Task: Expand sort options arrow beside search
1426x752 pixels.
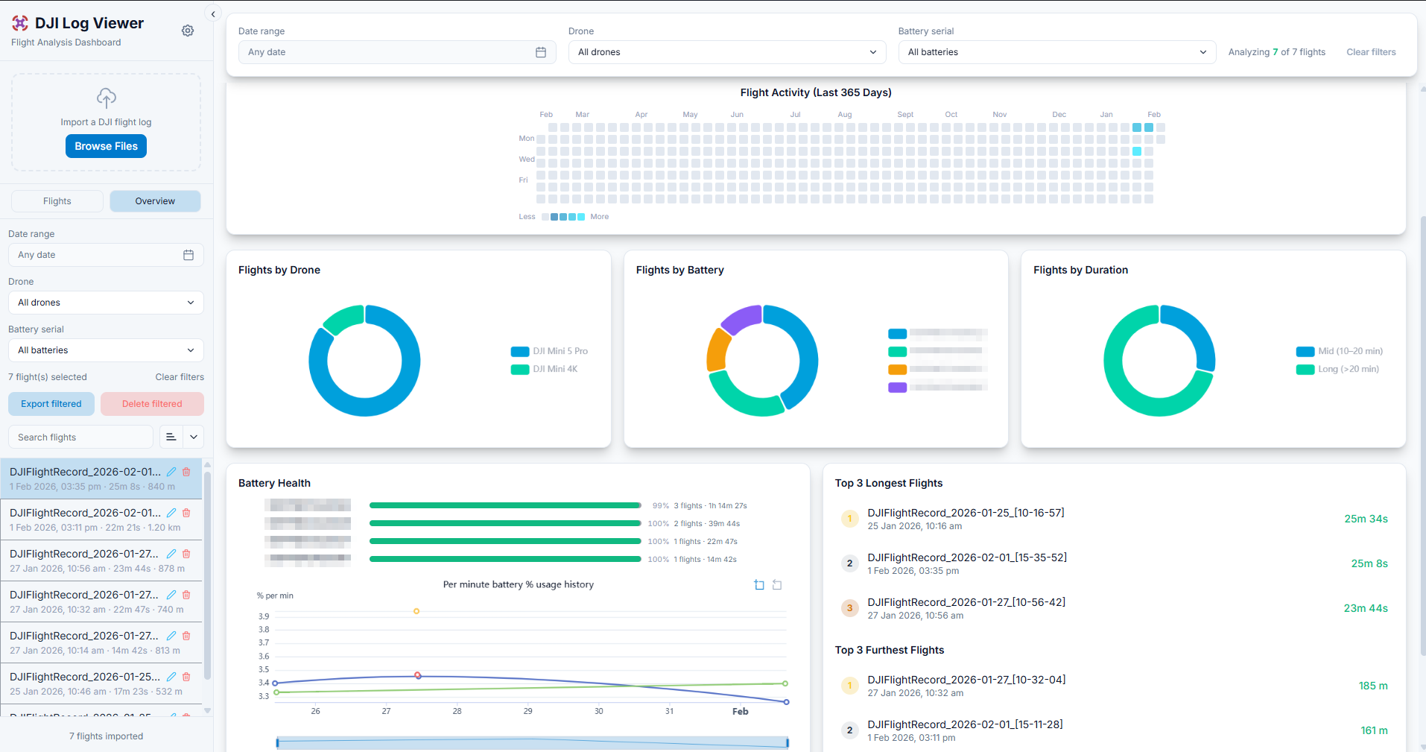Action: pyautogui.click(x=194, y=437)
